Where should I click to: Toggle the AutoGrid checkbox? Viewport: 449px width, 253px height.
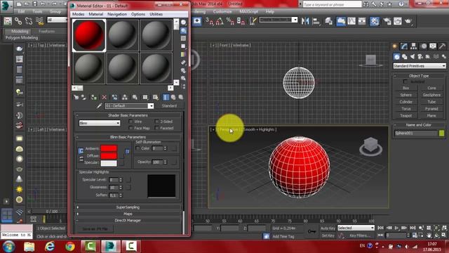(x=406, y=82)
